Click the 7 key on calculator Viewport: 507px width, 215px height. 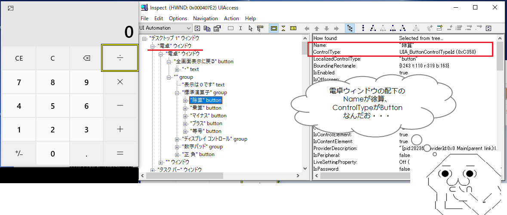(19, 83)
